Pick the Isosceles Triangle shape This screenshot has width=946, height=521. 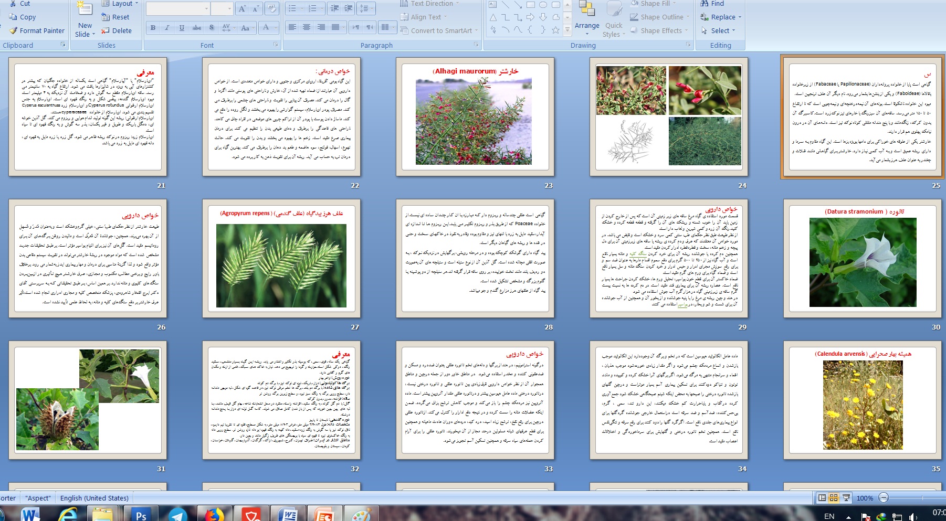[493, 17]
